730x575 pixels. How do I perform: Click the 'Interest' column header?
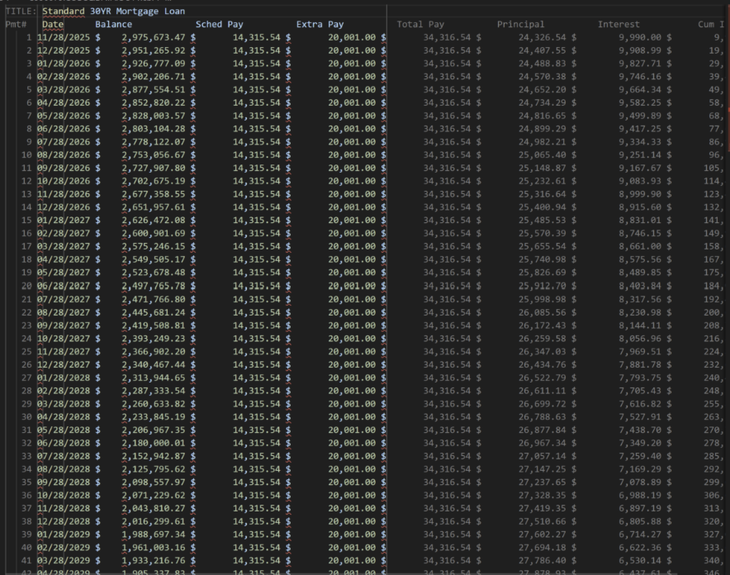pos(619,25)
